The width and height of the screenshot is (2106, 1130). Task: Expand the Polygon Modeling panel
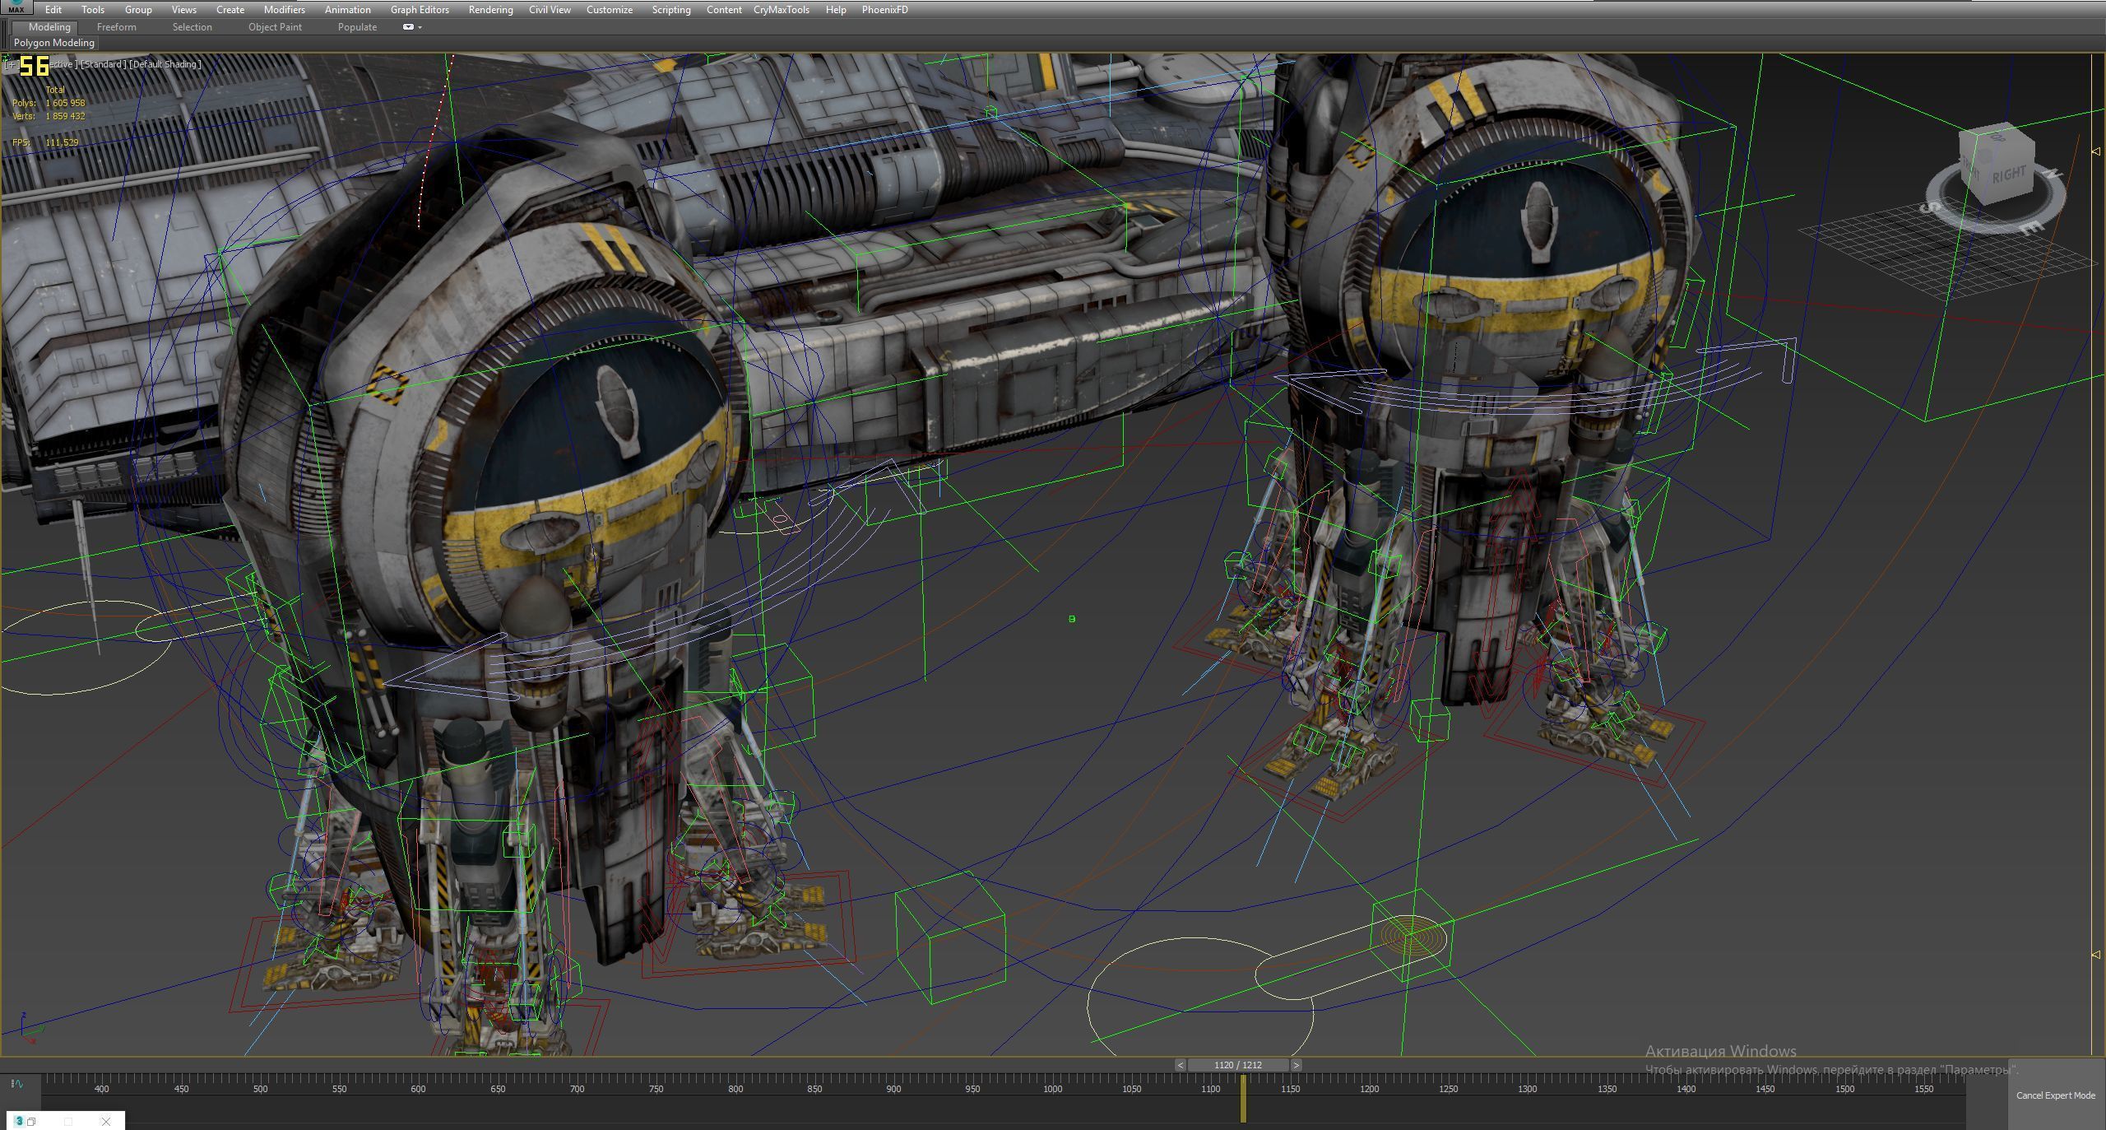tap(53, 43)
